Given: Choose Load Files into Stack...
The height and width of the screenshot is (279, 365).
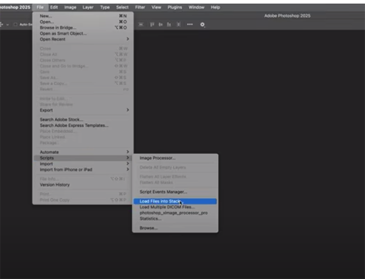Looking at the screenshot, I should (175, 201).
